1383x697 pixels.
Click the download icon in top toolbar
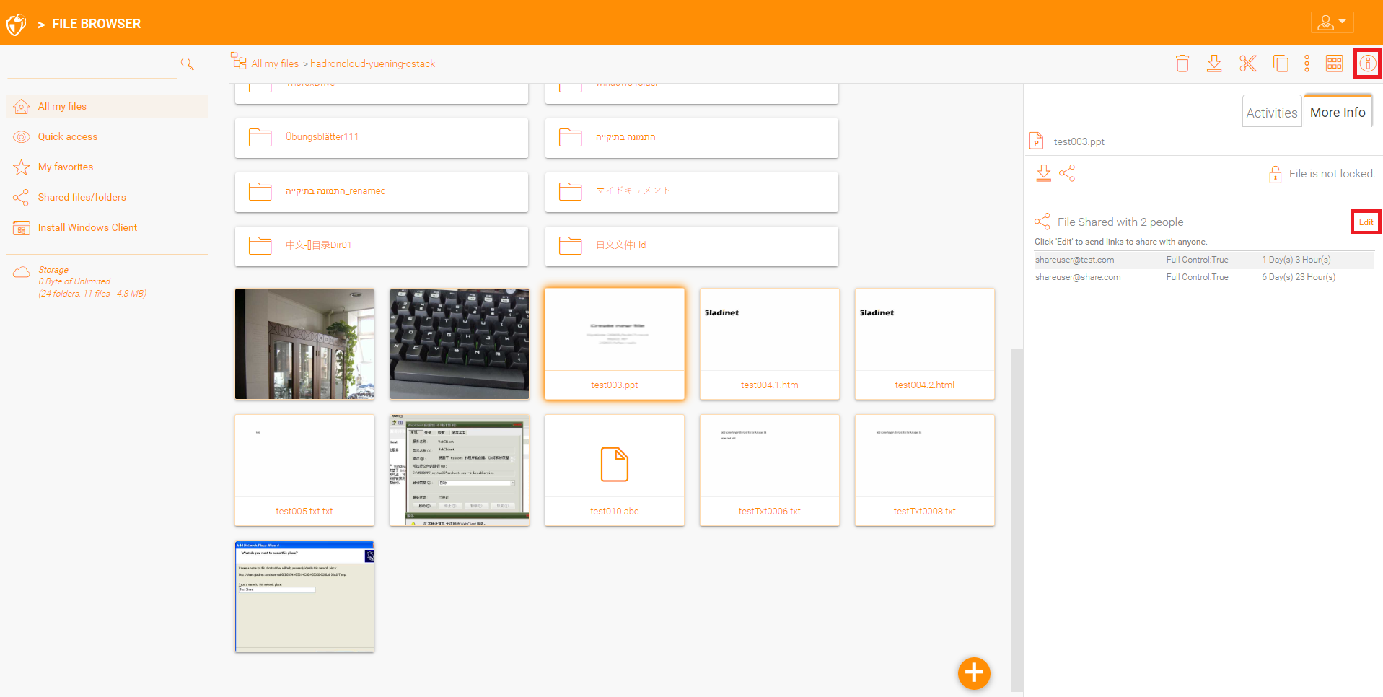tap(1214, 63)
